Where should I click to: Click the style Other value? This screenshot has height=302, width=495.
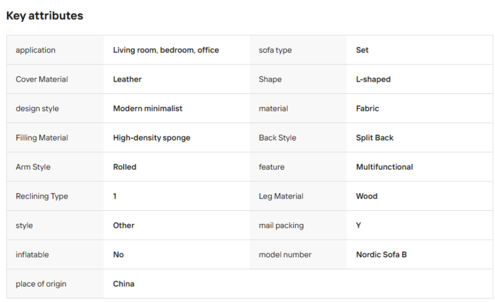pos(124,225)
